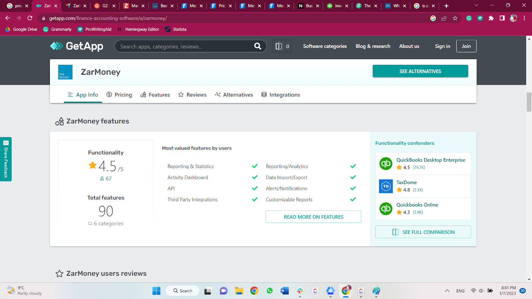
Task: Open WhatsApp from the taskbar
Action: (x=270, y=291)
